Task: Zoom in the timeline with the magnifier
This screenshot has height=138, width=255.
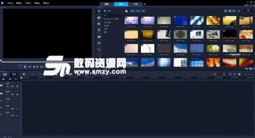Action: 230,74
